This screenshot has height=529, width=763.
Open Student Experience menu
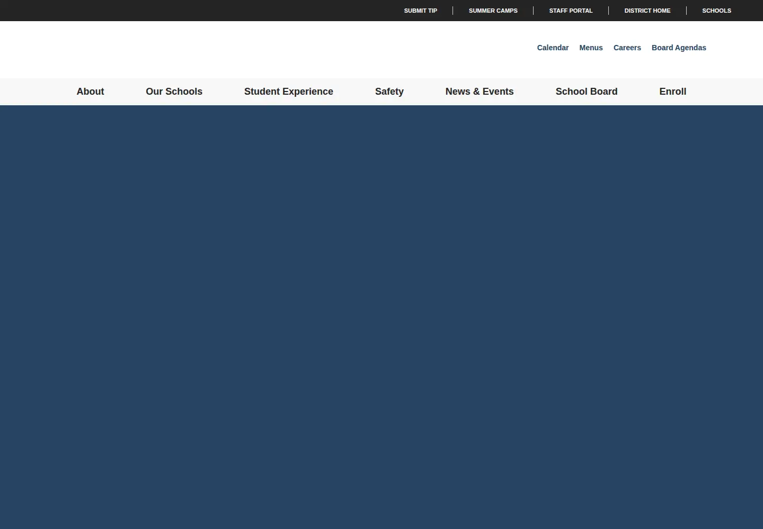(289, 92)
